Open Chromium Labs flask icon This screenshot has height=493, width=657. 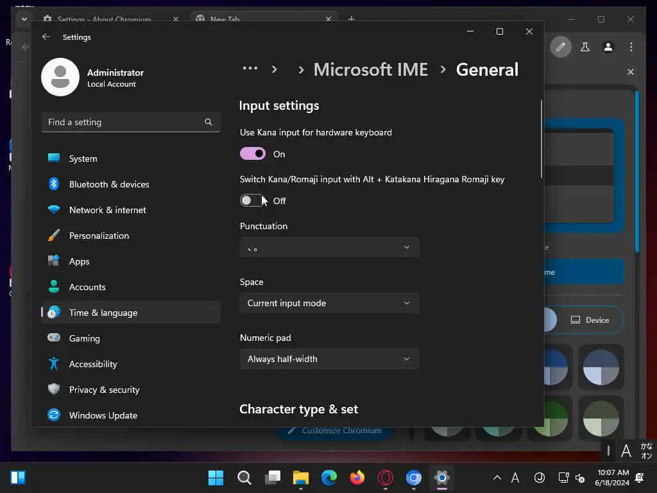[x=585, y=47]
